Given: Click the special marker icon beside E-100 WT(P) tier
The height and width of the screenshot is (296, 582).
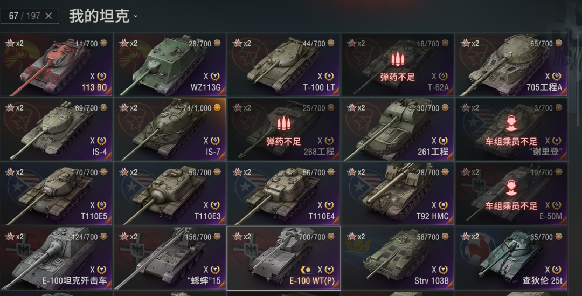Looking at the screenshot, I should point(307,269).
